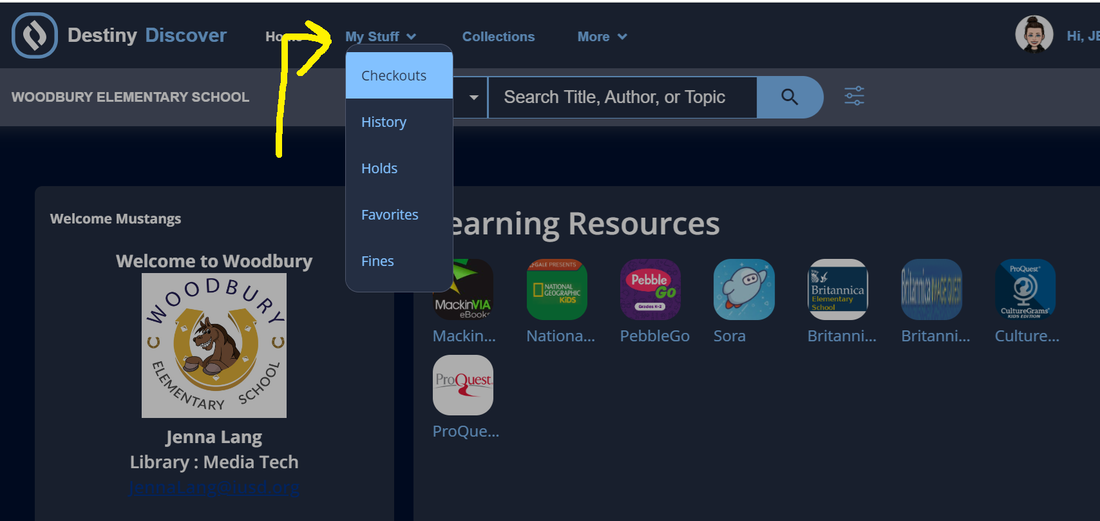
Task: Click the Destiny Discover logo icon
Action: click(35, 35)
